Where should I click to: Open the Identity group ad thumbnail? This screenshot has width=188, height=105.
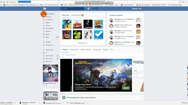tap(51, 73)
